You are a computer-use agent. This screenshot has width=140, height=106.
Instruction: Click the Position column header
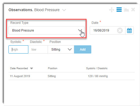(x=53, y=68)
